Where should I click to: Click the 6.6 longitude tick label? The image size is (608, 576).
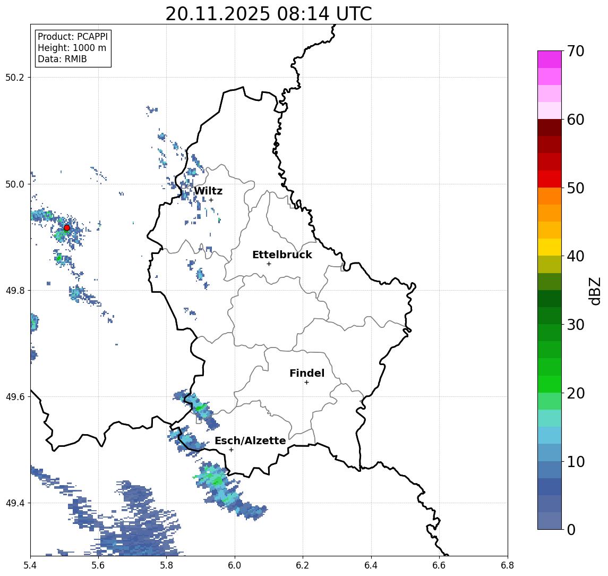(x=439, y=565)
